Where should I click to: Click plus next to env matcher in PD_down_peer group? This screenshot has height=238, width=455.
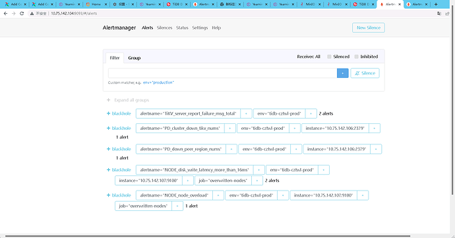click(296, 149)
